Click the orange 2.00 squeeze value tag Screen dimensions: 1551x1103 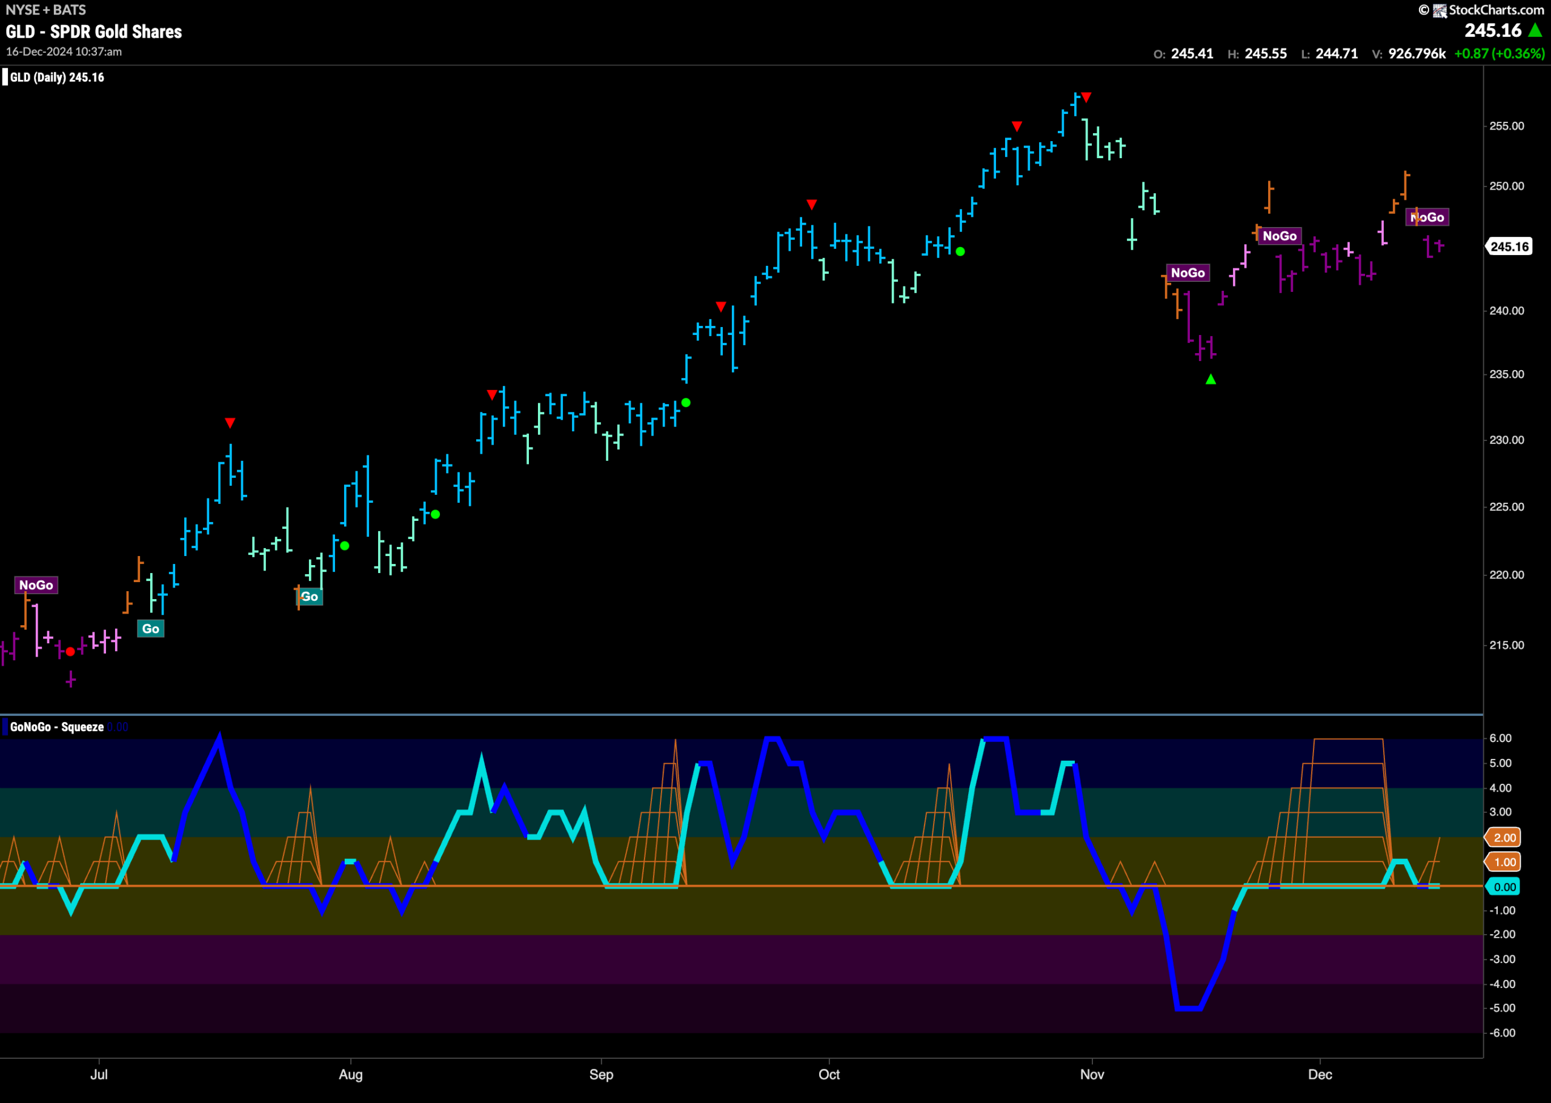[1504, 838]
